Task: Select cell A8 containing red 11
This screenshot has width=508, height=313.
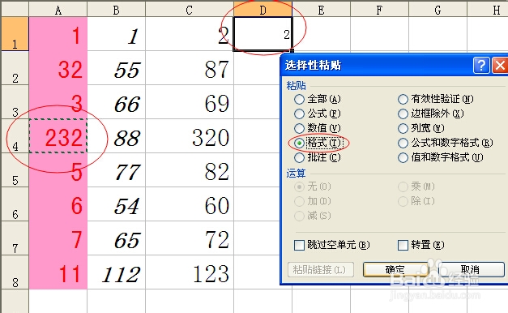Action: pos(58,272)
